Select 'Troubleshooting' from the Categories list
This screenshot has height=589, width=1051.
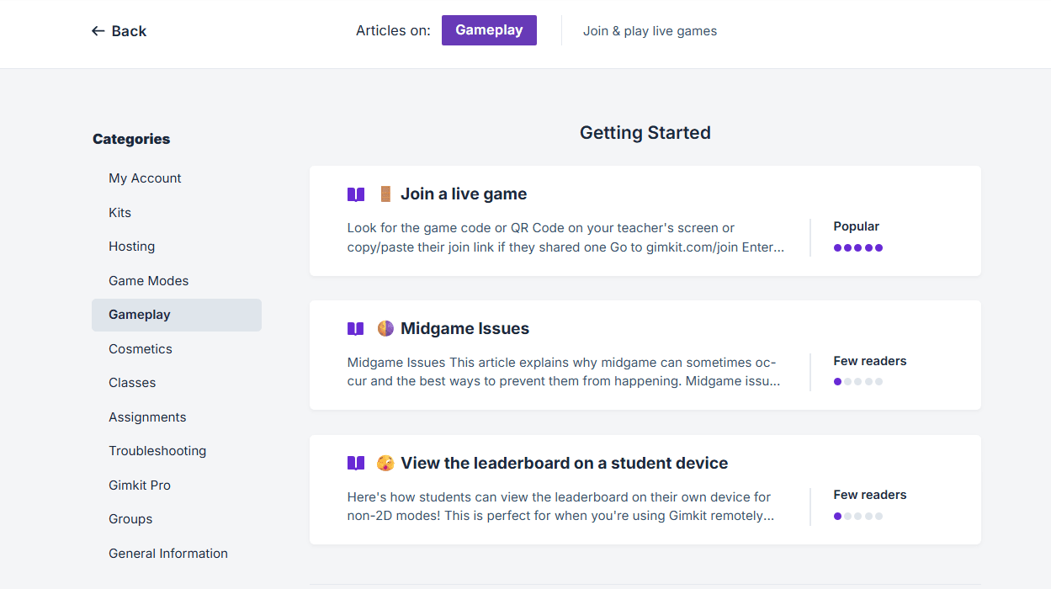157,450
